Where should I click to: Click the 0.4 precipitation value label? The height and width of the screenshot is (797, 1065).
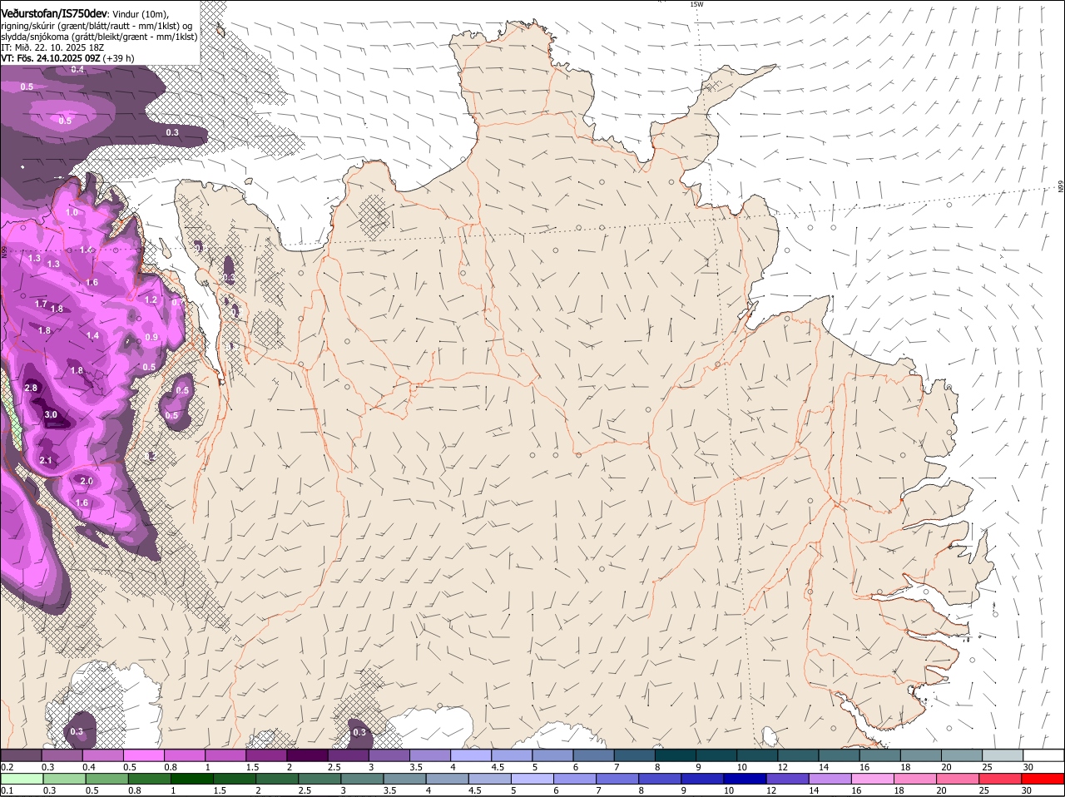point(77,70)
